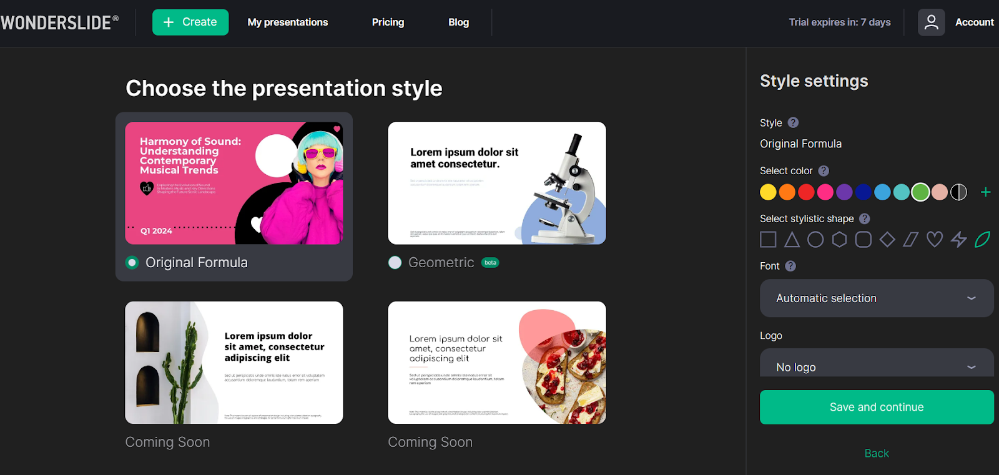This screenshot has width=999, height=475.
Task: Choose the hexagon stylistic shape
Action: point(839,240)
